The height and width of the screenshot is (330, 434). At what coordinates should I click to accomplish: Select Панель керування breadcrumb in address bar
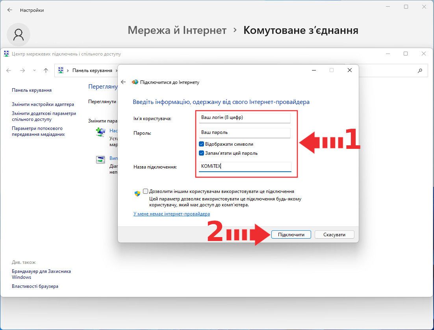click(x=92, y=70)
